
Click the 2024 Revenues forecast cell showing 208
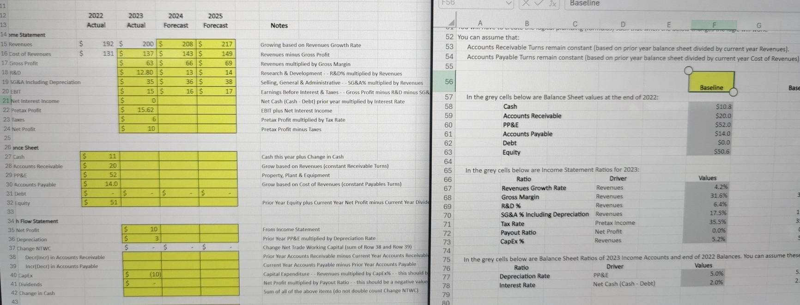[x=178, y=44]
